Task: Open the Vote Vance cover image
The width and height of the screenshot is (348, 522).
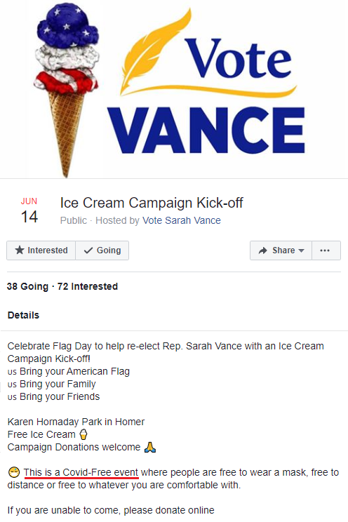Action: coord(174,89)
